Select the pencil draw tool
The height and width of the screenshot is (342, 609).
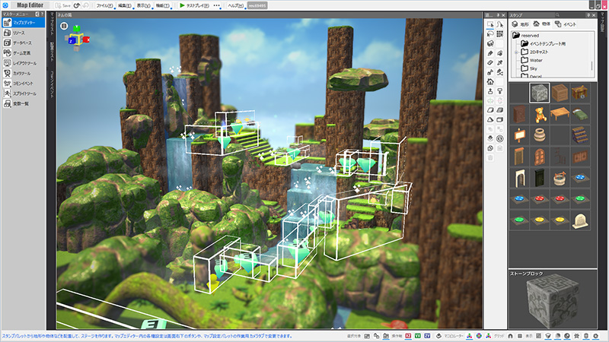(x=489, y=54)
